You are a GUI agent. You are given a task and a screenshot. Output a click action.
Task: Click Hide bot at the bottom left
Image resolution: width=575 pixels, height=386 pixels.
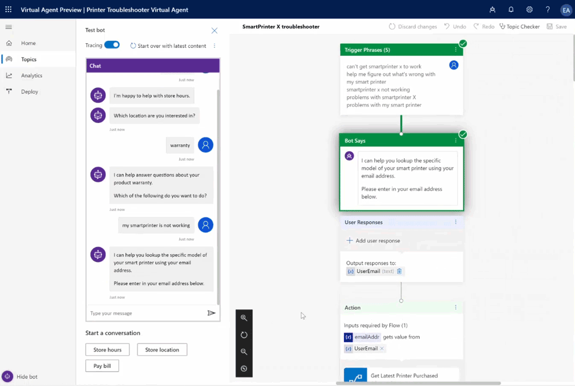click(20, 376)
